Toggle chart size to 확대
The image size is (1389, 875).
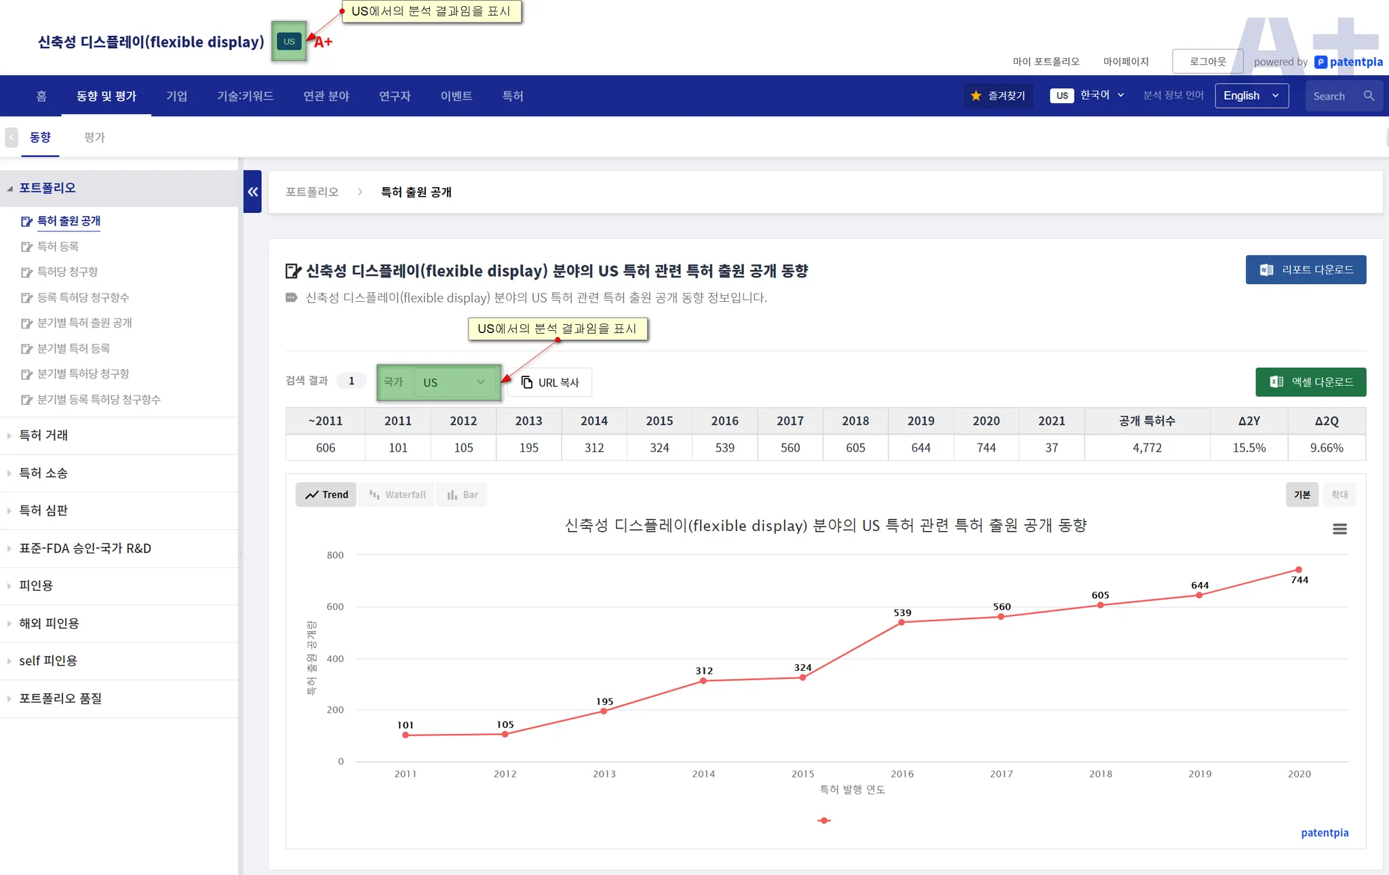(1339, 494)
